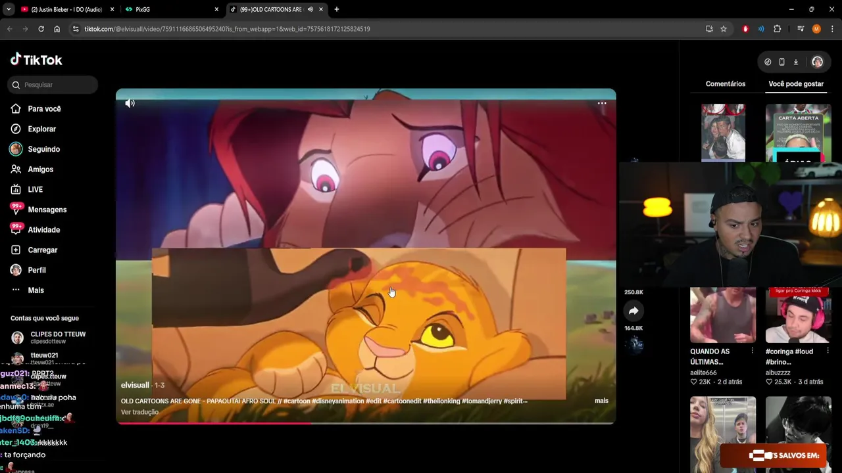The image size is (842, 473).
Task: Mute the video with speaker icon
Action: [130, 103]
